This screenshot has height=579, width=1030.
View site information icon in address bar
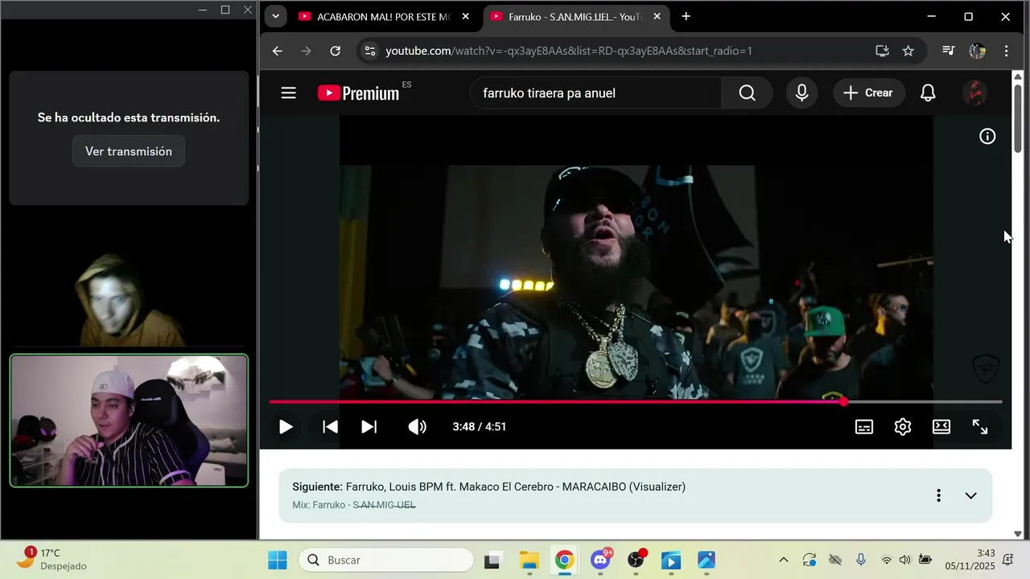(x=369, y=51)
